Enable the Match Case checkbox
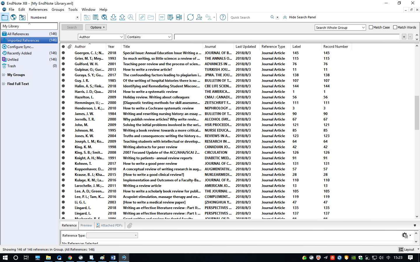Screen dimensions: 420x262 [371, 27]
